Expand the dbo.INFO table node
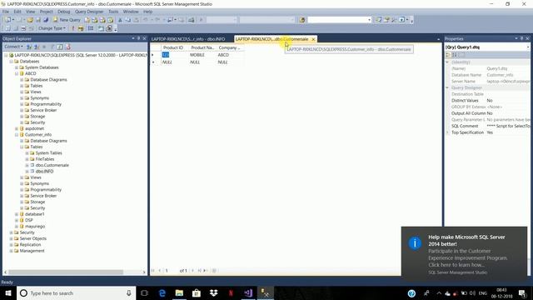The height and width of the screenshot is (300, 533). [x=27, y=172]
